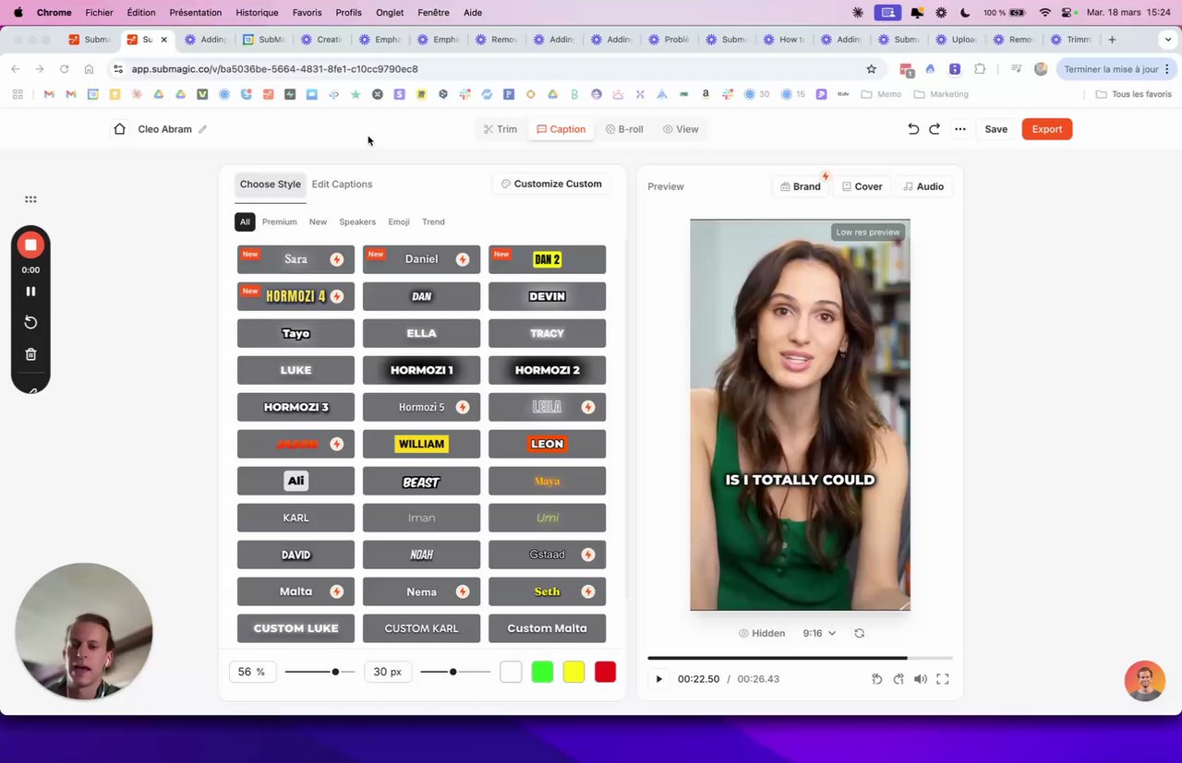Click the 56 % value field
Image resolution: width=1182 pixels, height=763 pixels.
pyautogui.click(x=251, y=672)
